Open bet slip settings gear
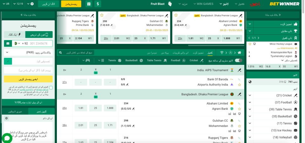Viewport: 305px width, 143px height. [x=6, y=118]
